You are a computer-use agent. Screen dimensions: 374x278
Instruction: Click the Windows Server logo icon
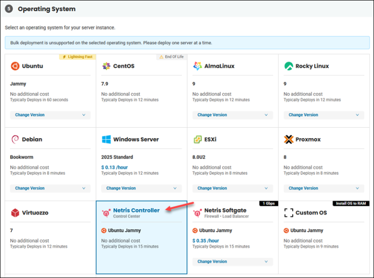coord(106,139)
